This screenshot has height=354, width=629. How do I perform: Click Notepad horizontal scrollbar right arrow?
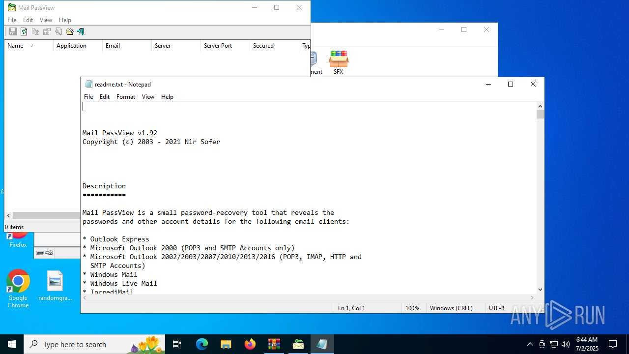(x=532, y=297)
